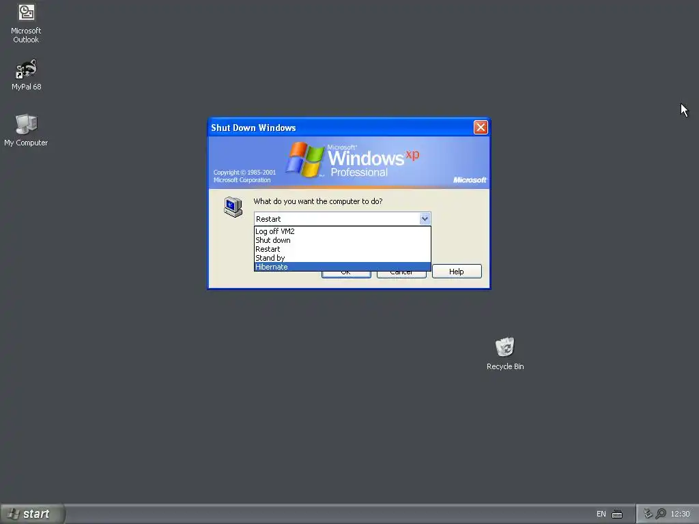This screenshot has width=699, height=524.
Task: Click the magnifier icon in system tray
Action: (661, 514)
